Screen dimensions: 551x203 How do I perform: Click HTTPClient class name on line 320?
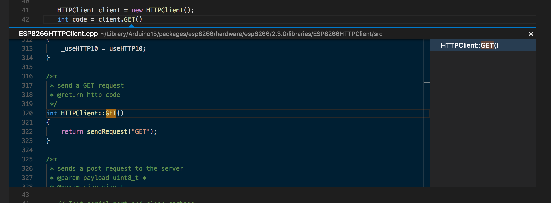pyautogui.click(x=80, y=113)
